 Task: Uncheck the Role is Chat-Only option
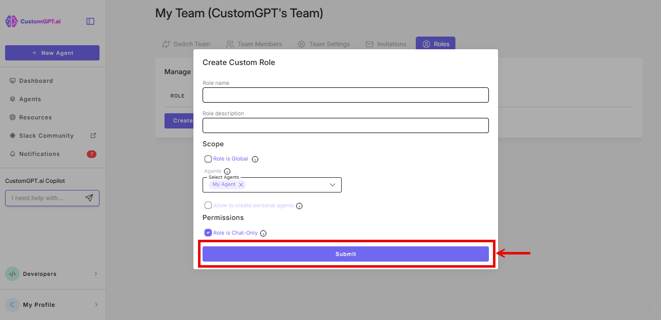click(x=208, y=232)
